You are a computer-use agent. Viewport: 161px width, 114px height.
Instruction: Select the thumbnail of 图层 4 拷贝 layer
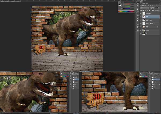[144, 13]
